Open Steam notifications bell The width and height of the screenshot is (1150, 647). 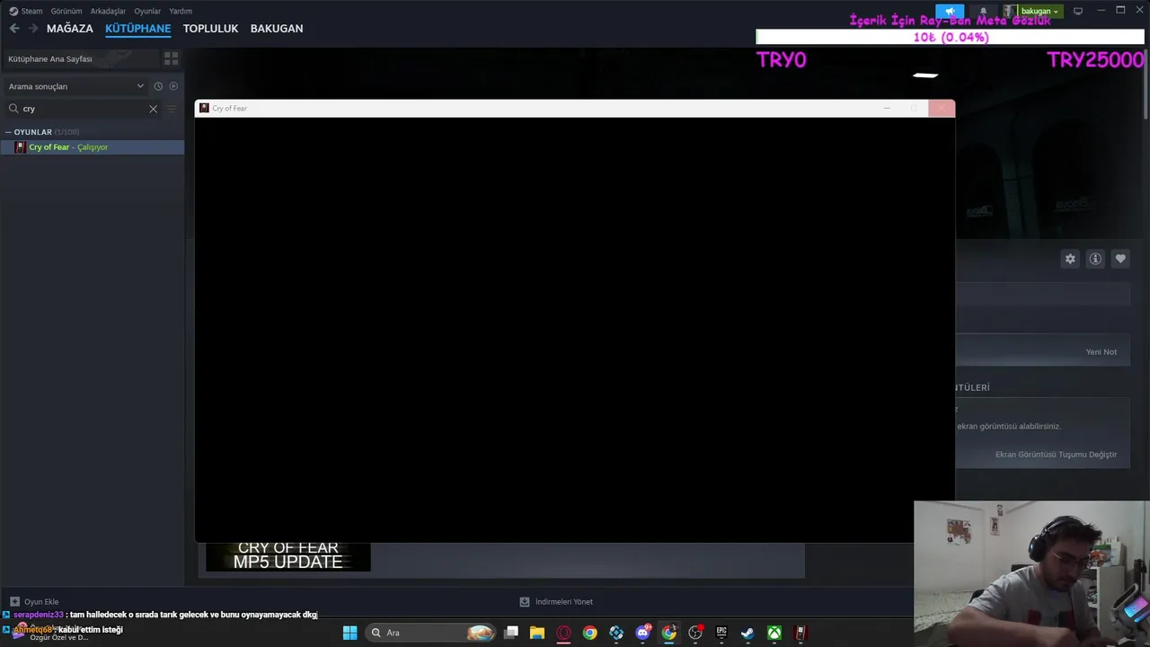coord(983,11)
